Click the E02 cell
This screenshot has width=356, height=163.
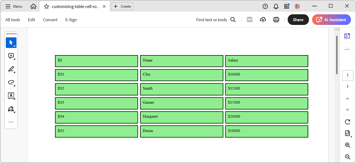point(97,89)
